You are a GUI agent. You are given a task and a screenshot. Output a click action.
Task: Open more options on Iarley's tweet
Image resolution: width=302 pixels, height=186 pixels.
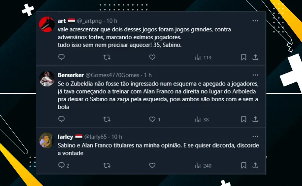click(255, 137)
